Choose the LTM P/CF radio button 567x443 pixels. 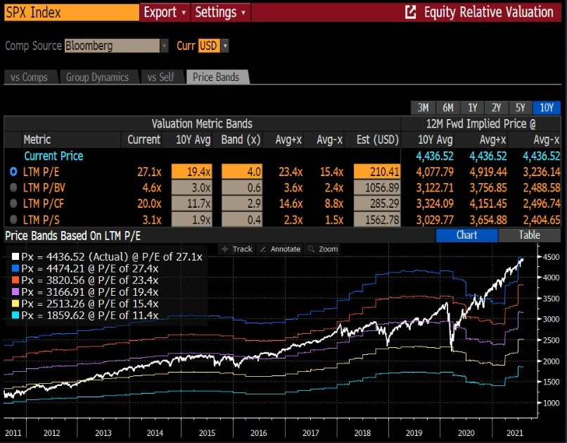click(x=13, y=204)
